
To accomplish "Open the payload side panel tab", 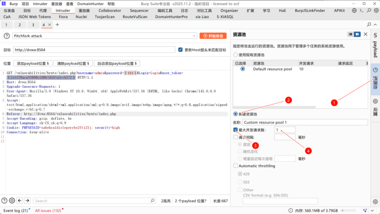I will pos(375,48).
